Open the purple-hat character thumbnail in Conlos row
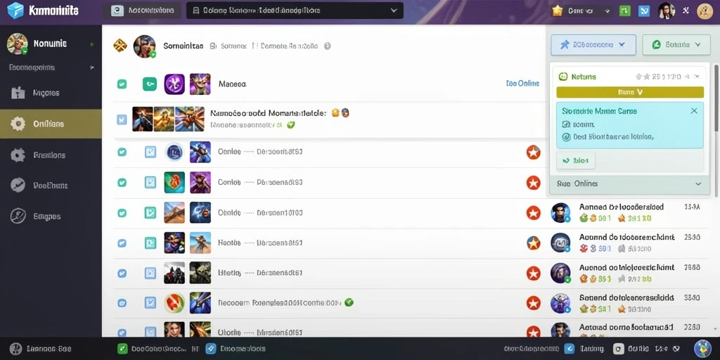The width and height of the screenshot is (720, 360). 200,182
